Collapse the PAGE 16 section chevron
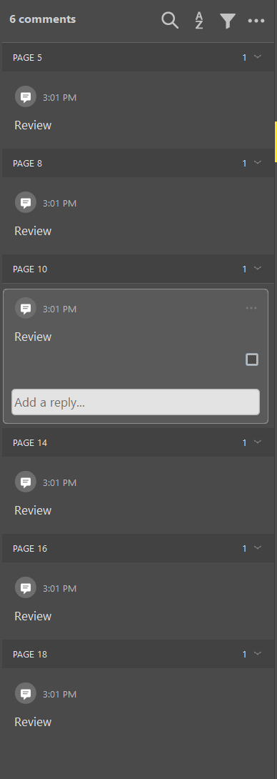Image resolution: width=277 pixels, height=779 pixels. (x=258, y=547)
